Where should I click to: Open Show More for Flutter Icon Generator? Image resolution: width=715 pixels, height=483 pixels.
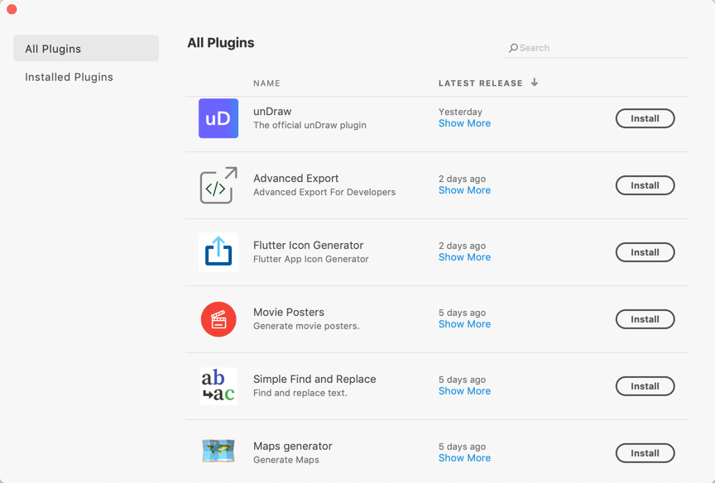[464, 257]
